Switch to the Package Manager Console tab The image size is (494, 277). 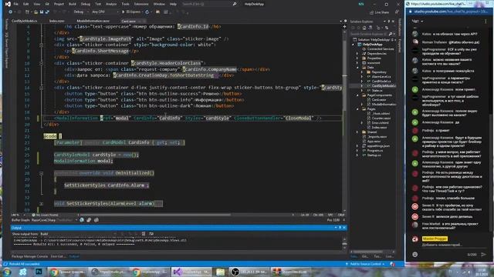[29, 256]
